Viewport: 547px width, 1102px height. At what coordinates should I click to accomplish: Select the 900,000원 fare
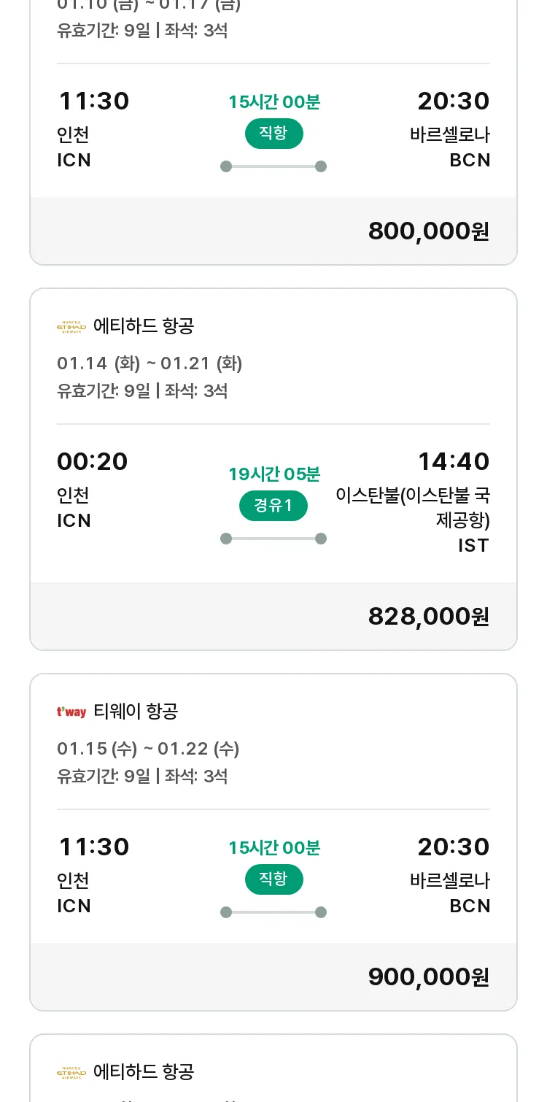pos(428,977)
